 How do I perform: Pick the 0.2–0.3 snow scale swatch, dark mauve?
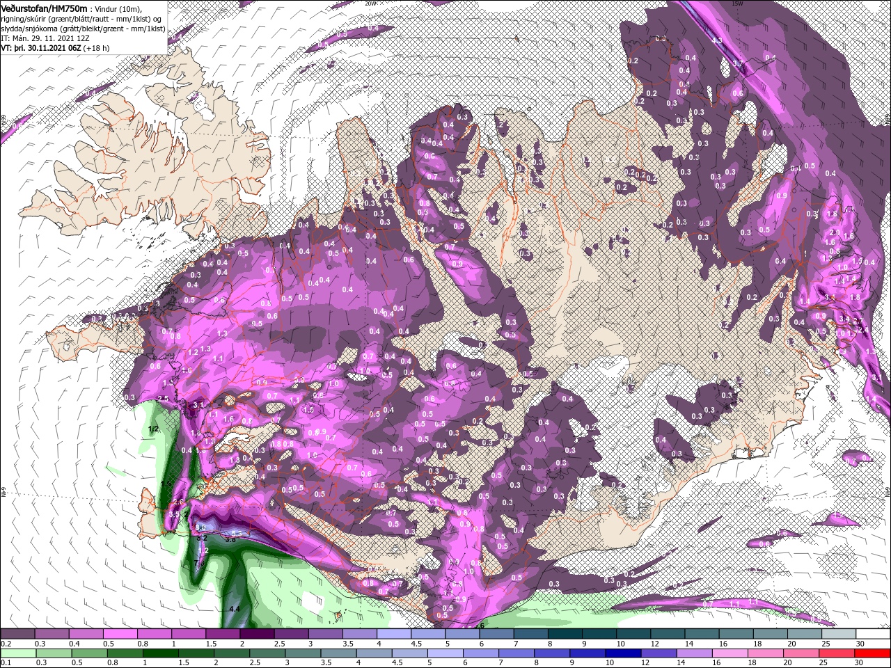[17, 634]
